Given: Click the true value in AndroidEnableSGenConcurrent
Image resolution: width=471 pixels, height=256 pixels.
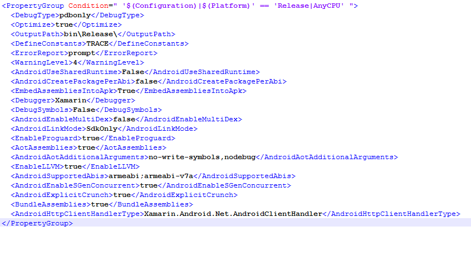Looking at the screenshot, I should coord(149,185).
